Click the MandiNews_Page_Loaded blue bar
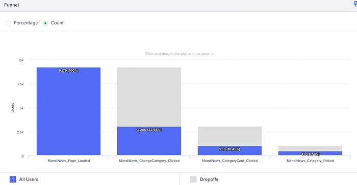 68,111
